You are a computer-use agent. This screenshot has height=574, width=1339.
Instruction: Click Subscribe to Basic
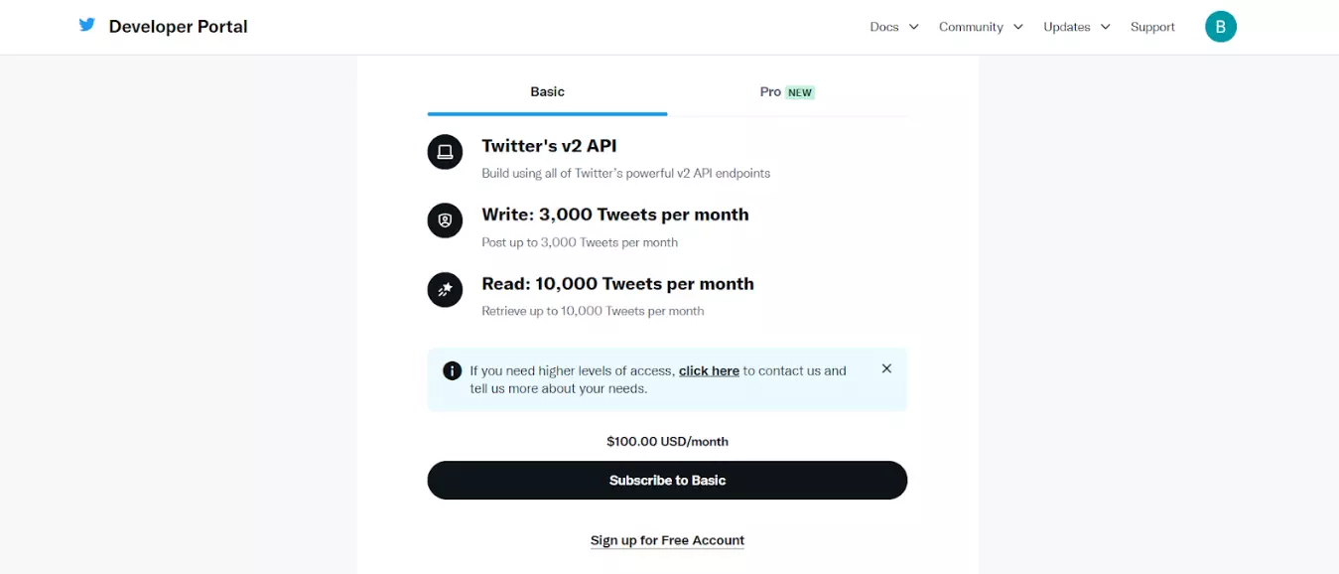coord(667,480)
